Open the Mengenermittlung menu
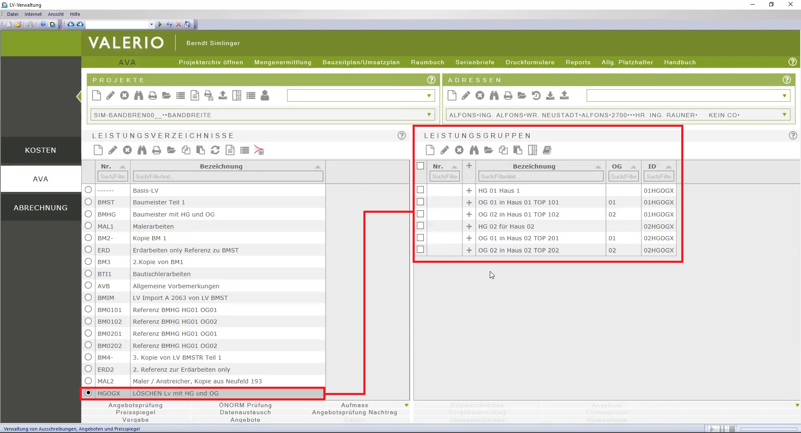This screenshot has width=801, height=433. tap(282, 62)
